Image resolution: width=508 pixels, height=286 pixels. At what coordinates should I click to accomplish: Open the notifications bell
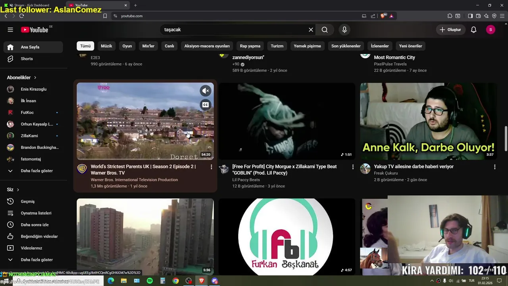pos(473,30)
